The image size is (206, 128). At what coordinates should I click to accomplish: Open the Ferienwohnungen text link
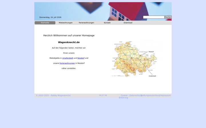pyautogui.click(x=67, y=63)
